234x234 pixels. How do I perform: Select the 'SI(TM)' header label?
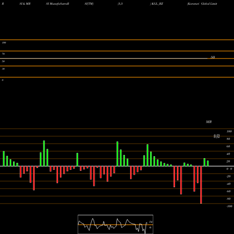click(x=89, y=4)
